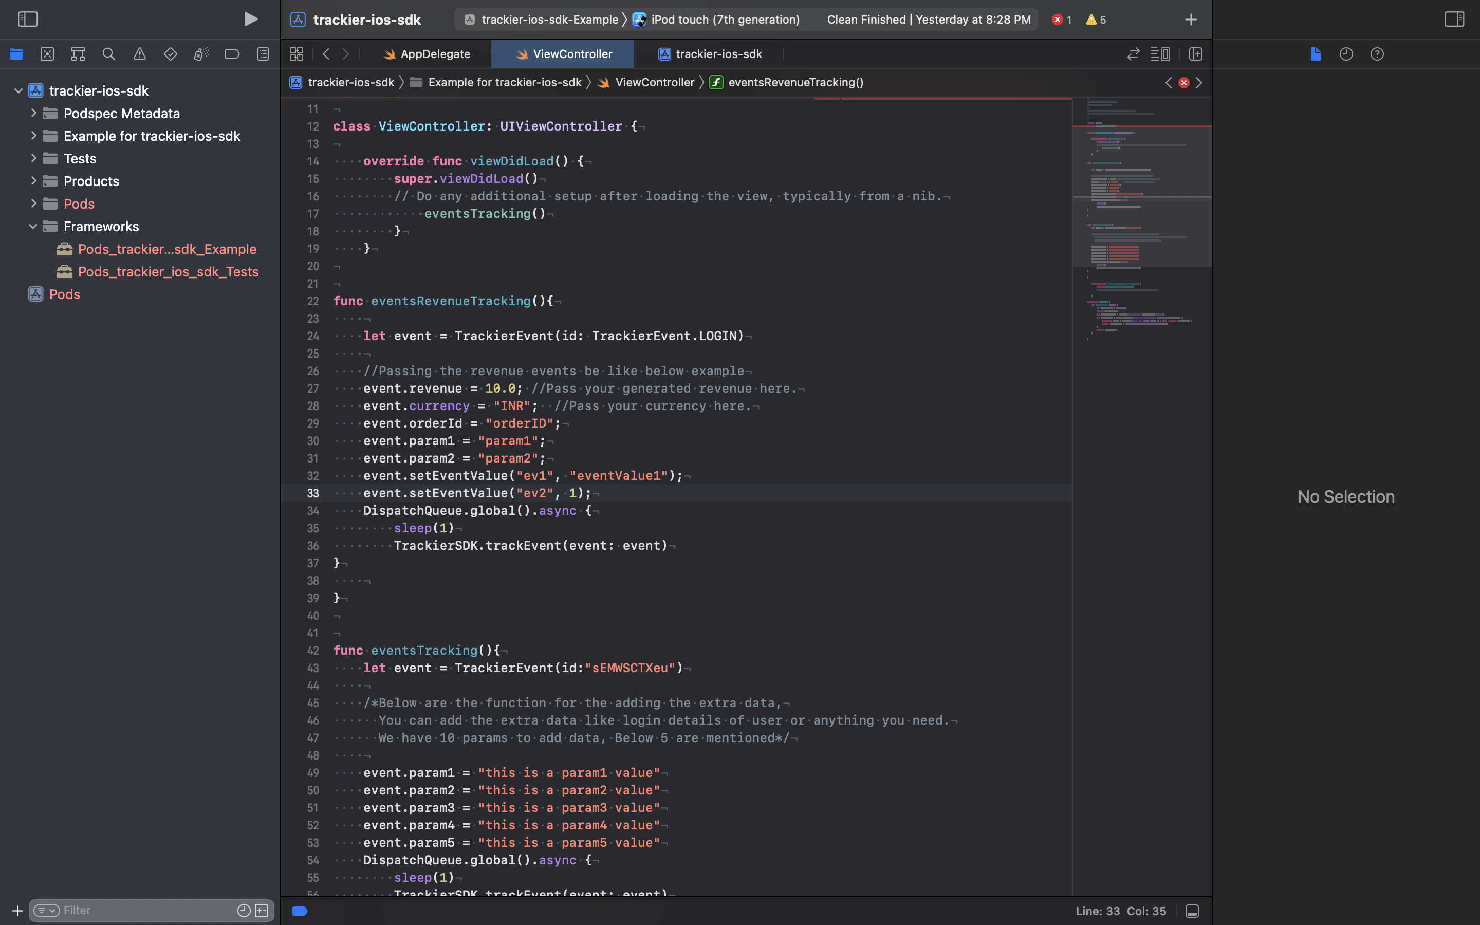Click ViewController in the jump bar

click(646, 82)
